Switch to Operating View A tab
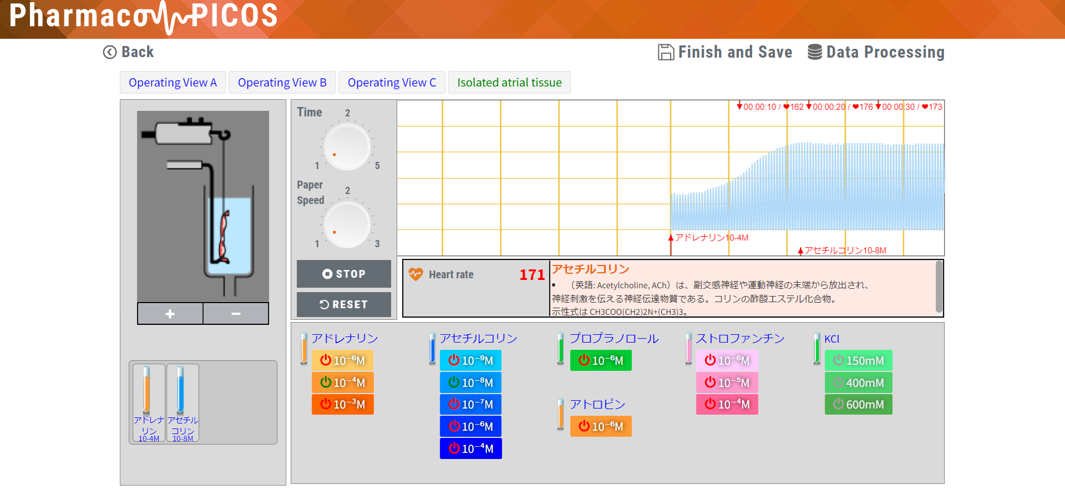1065x500 pixels. [x=173, y=83]
